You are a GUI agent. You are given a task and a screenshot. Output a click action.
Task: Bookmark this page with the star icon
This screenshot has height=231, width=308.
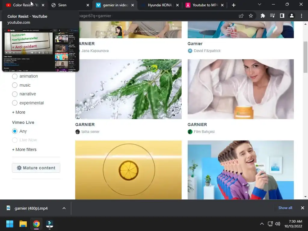[x=251, y=16]
